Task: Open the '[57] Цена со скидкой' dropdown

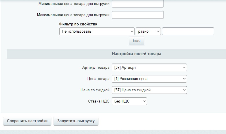Action: [149, 90]
